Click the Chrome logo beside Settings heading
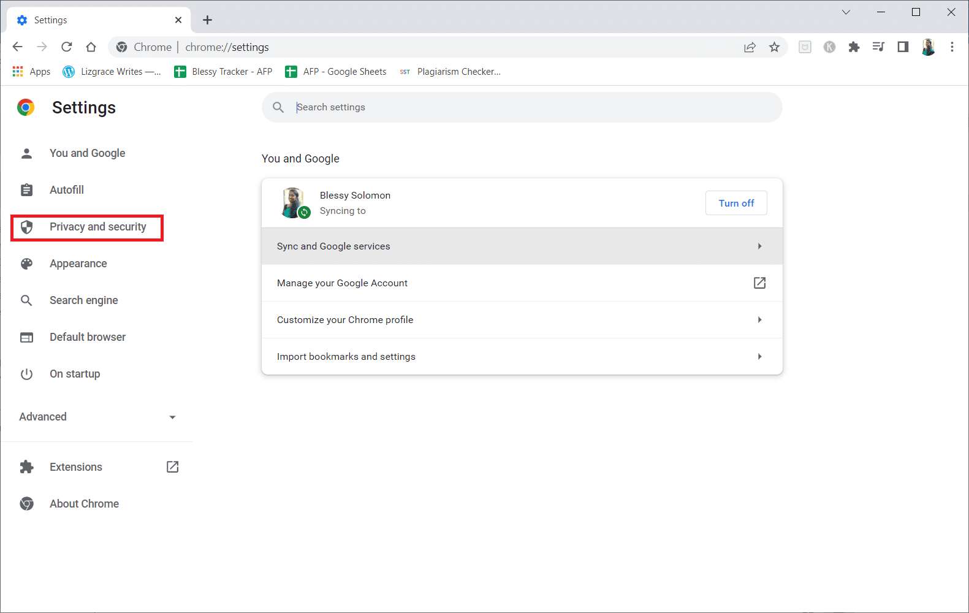The image size is (969, 613). coord(26,108)
